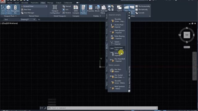Screen dimensions: 198x111
Task: Select Shoulder Screw - Metric tool
Action: (x=118, y=82)
